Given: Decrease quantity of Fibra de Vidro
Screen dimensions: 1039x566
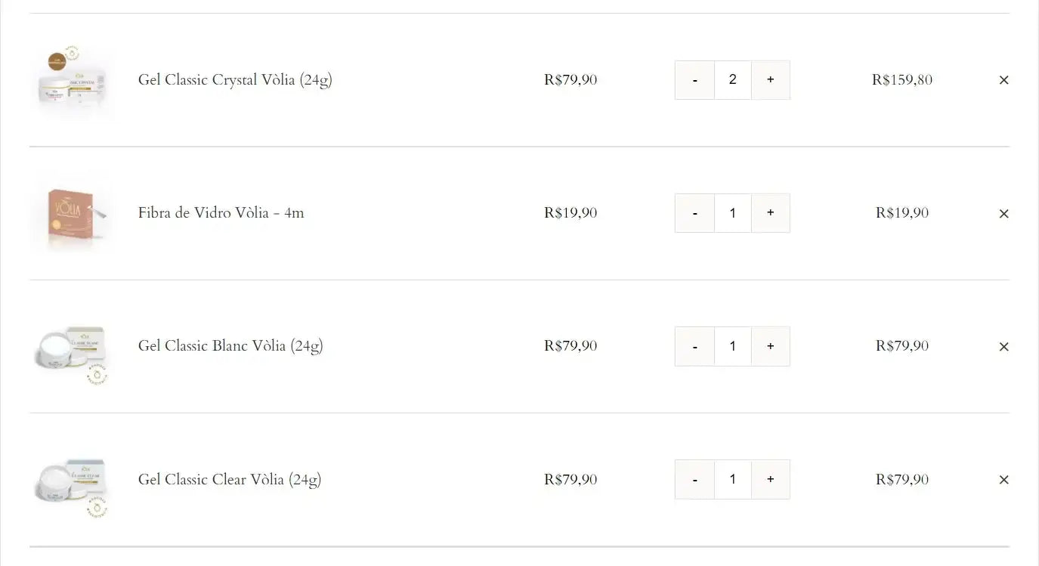Looking at the screenshot, I should pyautogui.click(x=694, y=213).
